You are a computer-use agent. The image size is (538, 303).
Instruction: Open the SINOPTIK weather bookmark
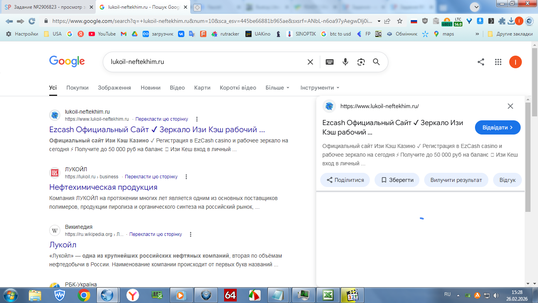pyautogui.click(x=301, y=34)
